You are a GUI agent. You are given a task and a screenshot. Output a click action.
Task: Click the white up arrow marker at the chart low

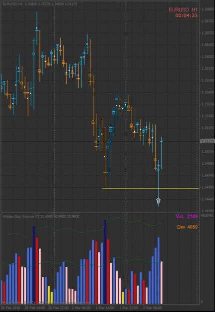(158, 201)
